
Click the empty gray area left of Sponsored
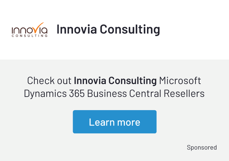coord(96,147)
